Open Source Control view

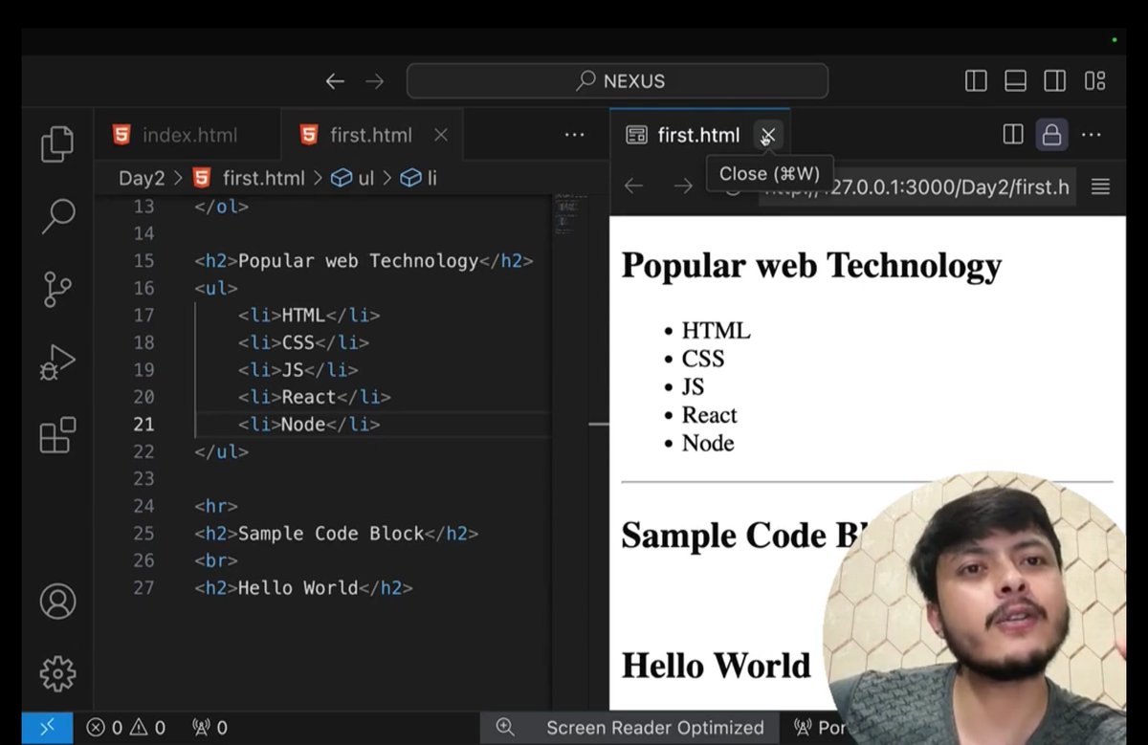pyautogui.click(x=57, y=289)
